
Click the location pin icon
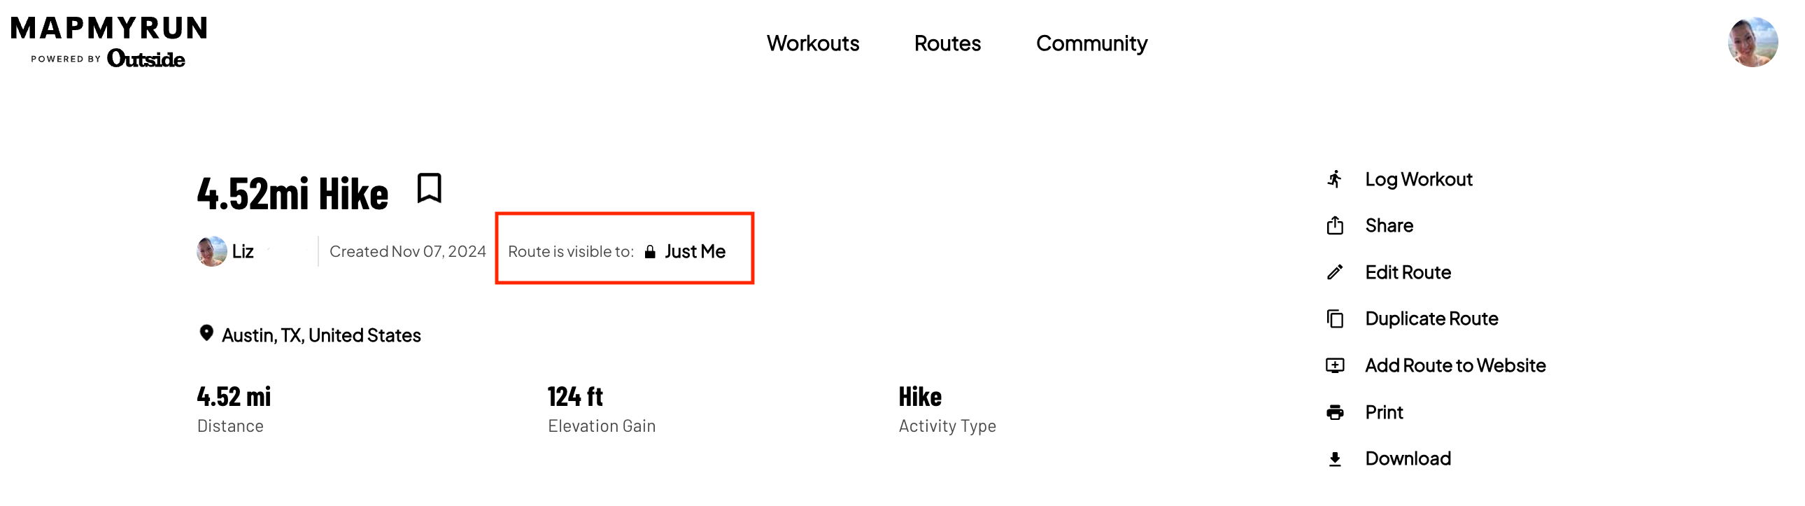206,333
